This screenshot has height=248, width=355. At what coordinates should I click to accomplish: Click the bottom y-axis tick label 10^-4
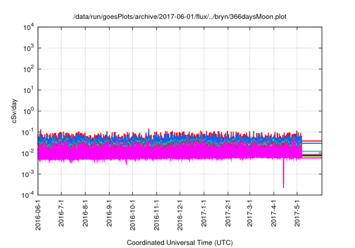(28, 195)
